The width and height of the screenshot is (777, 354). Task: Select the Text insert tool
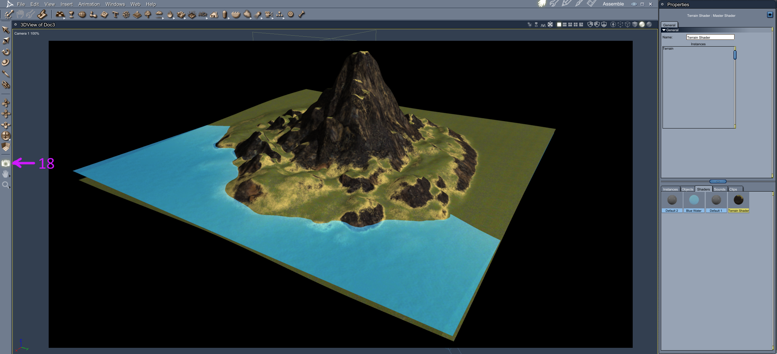[115, 14]
